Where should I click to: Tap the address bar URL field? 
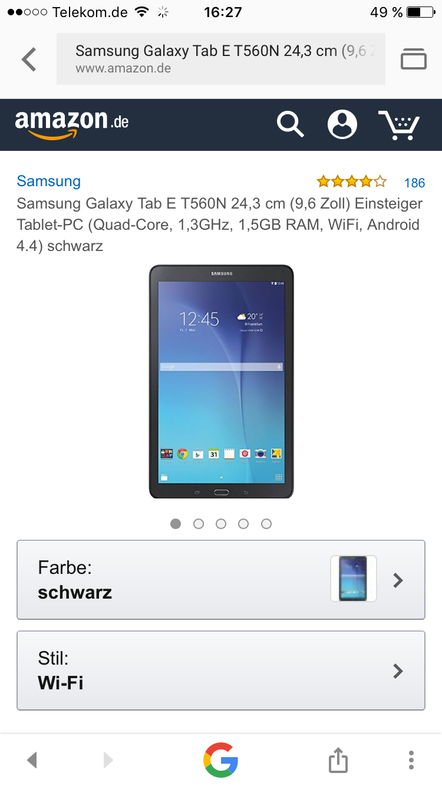point(221,59)
